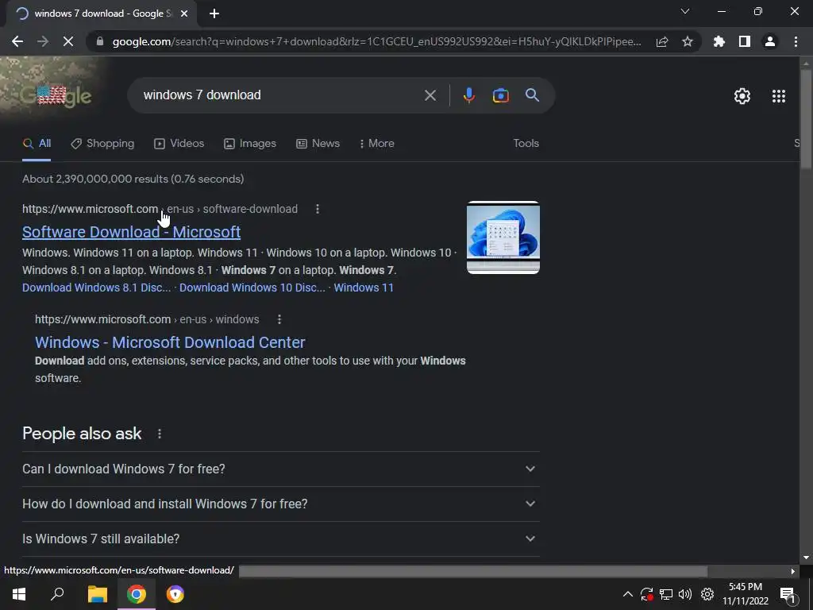Open the network tray icon
The width and height of the screenshot is (813, 610).
click(x=666, y=594)
